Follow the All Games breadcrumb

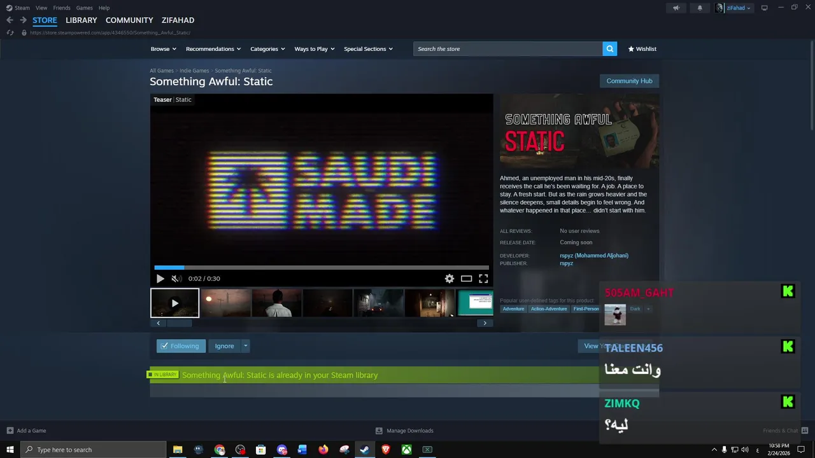162,71
